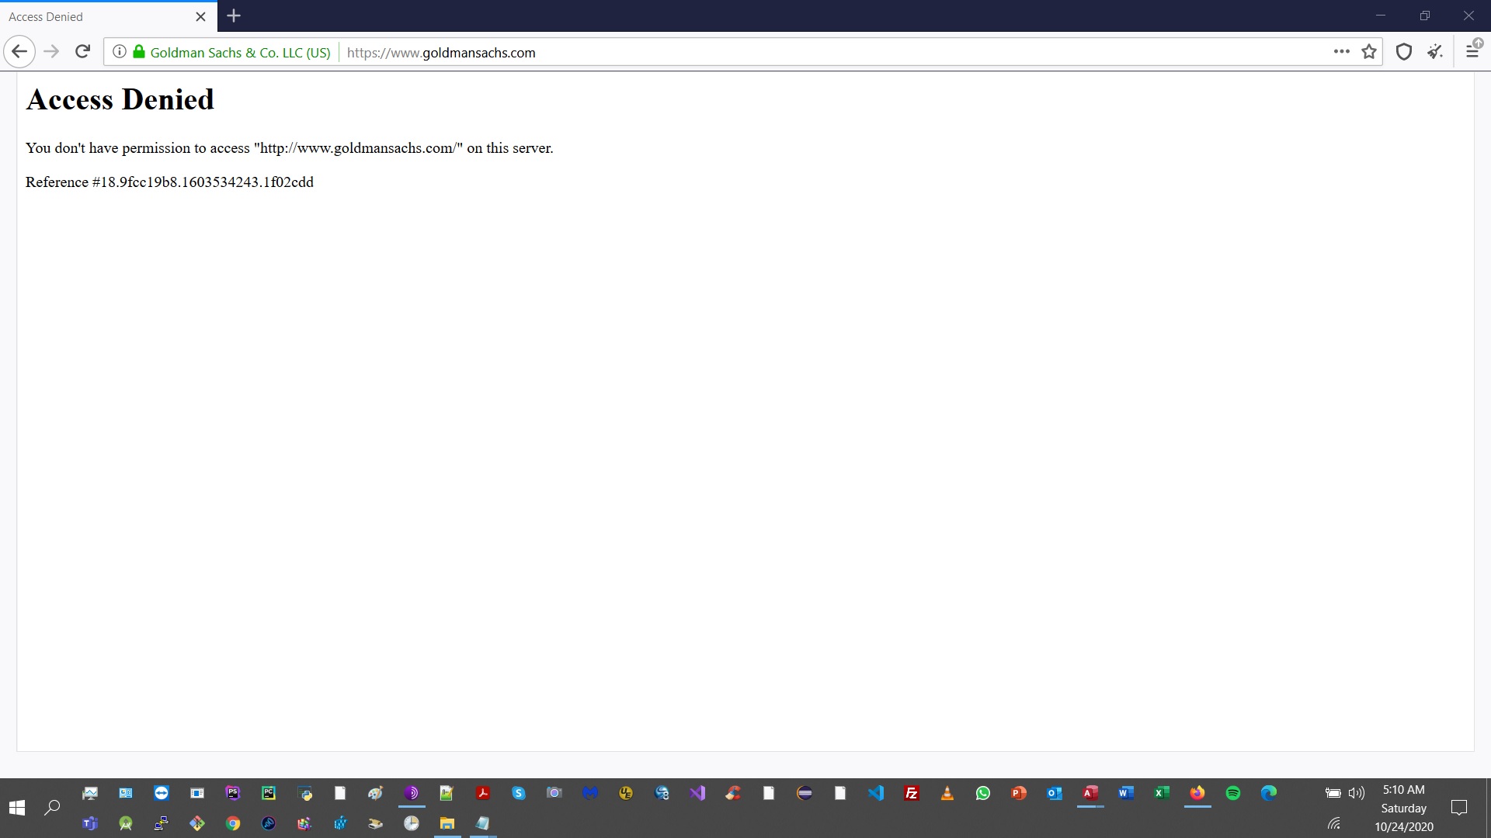Open the volume speaker tray icon
This screenshot has height=838, width=1491.
click(x=1357, y=793)
